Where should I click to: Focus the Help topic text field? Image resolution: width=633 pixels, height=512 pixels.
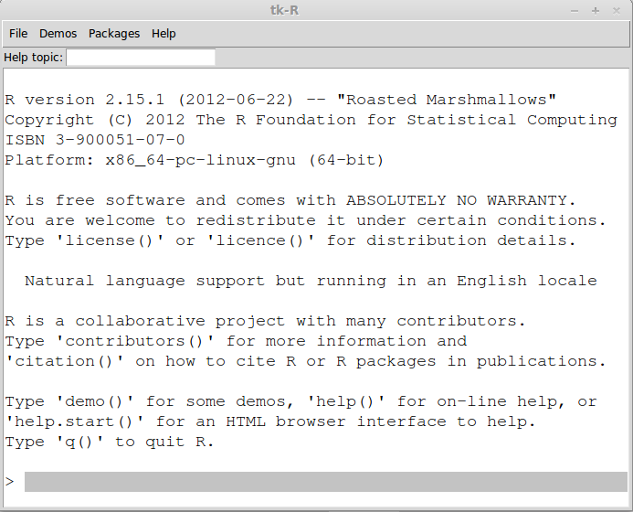141,58
